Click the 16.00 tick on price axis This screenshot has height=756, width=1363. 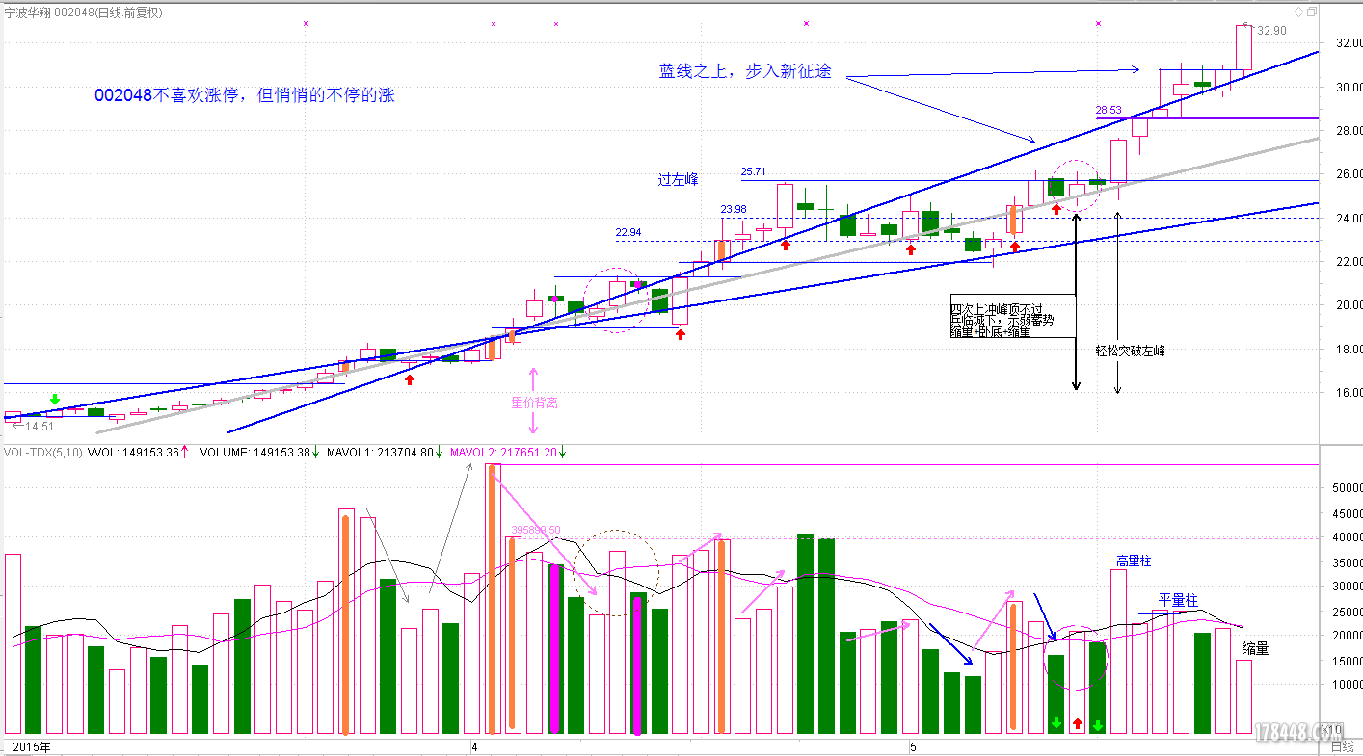1349,393
